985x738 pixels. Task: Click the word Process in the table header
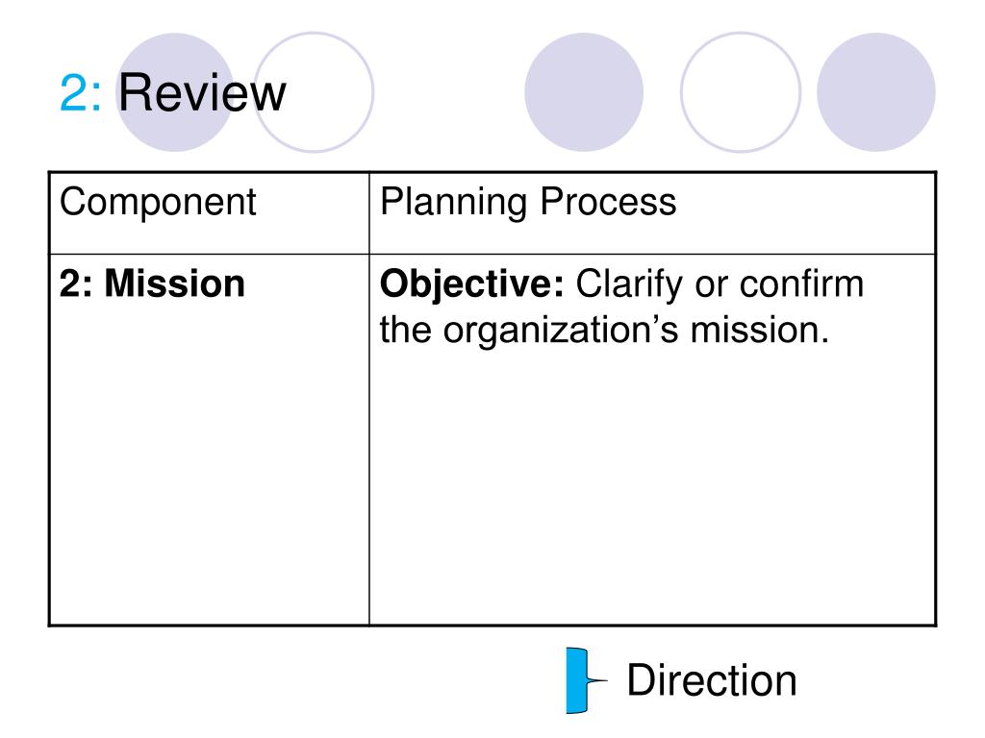[608, 202]
